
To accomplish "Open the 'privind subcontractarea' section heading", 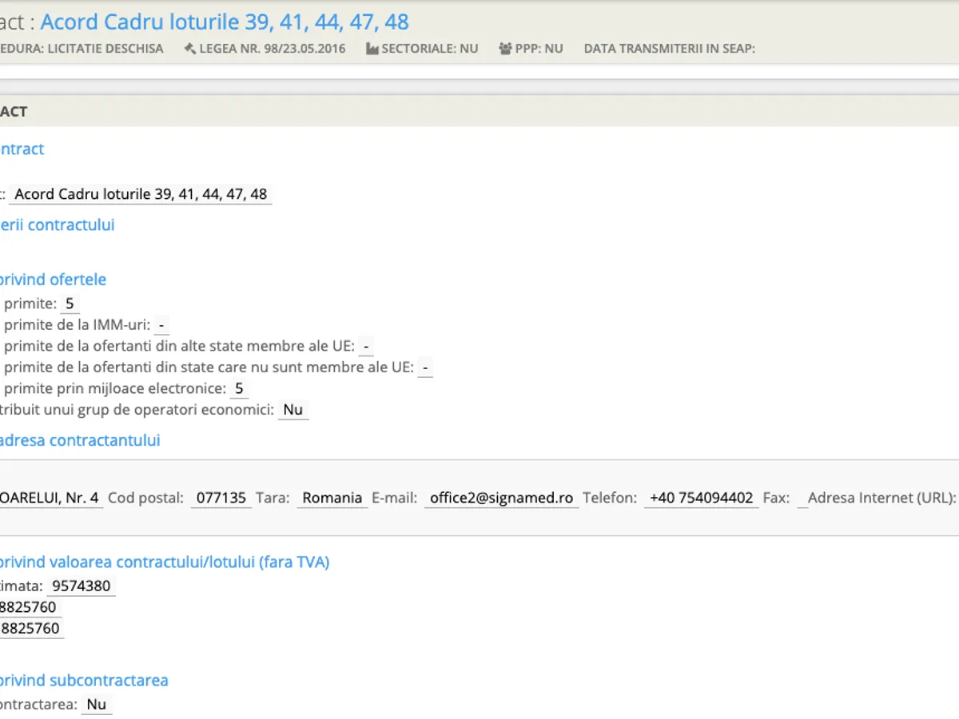I will coord(84,681).
